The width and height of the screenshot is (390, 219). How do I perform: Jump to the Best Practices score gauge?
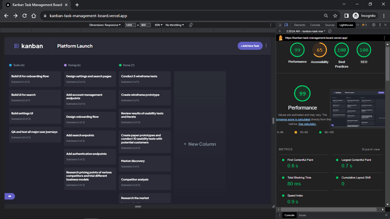(342, 55)
